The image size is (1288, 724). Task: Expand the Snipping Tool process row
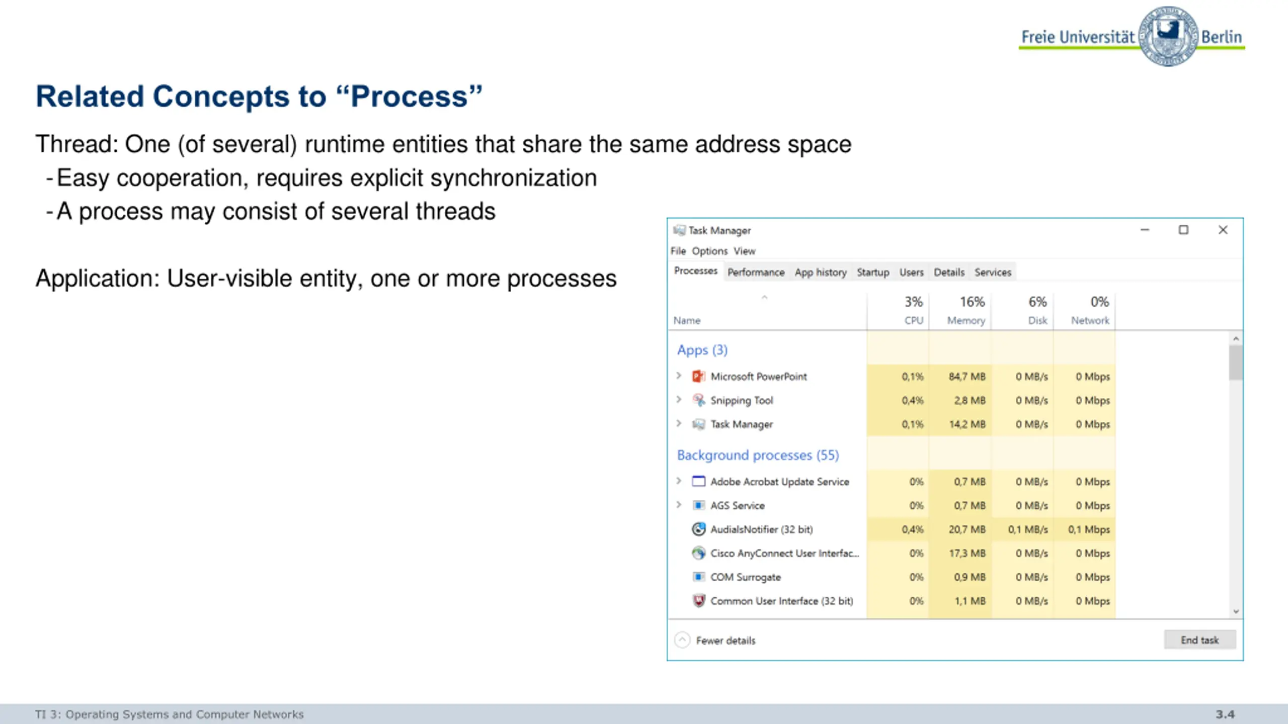click(x=679, y=400)
